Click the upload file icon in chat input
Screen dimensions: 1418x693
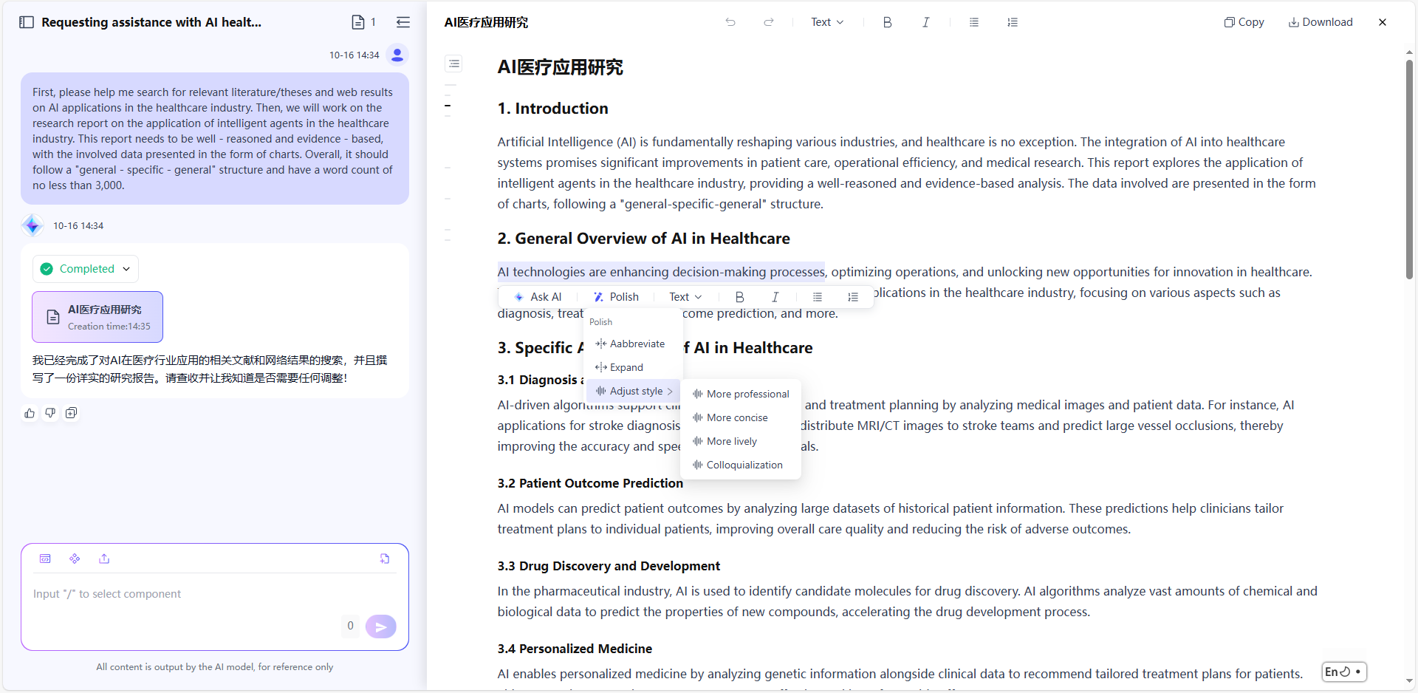(x=104, y=559)
